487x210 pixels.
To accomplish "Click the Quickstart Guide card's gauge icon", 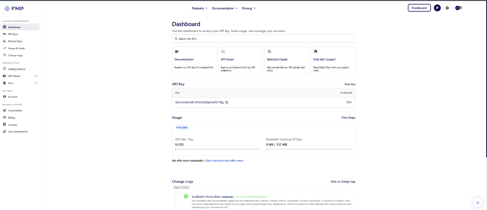I will [269, 52].
